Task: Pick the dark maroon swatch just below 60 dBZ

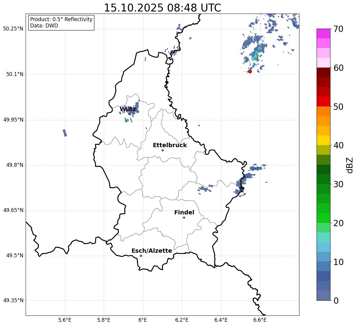Action: [323, 72]
